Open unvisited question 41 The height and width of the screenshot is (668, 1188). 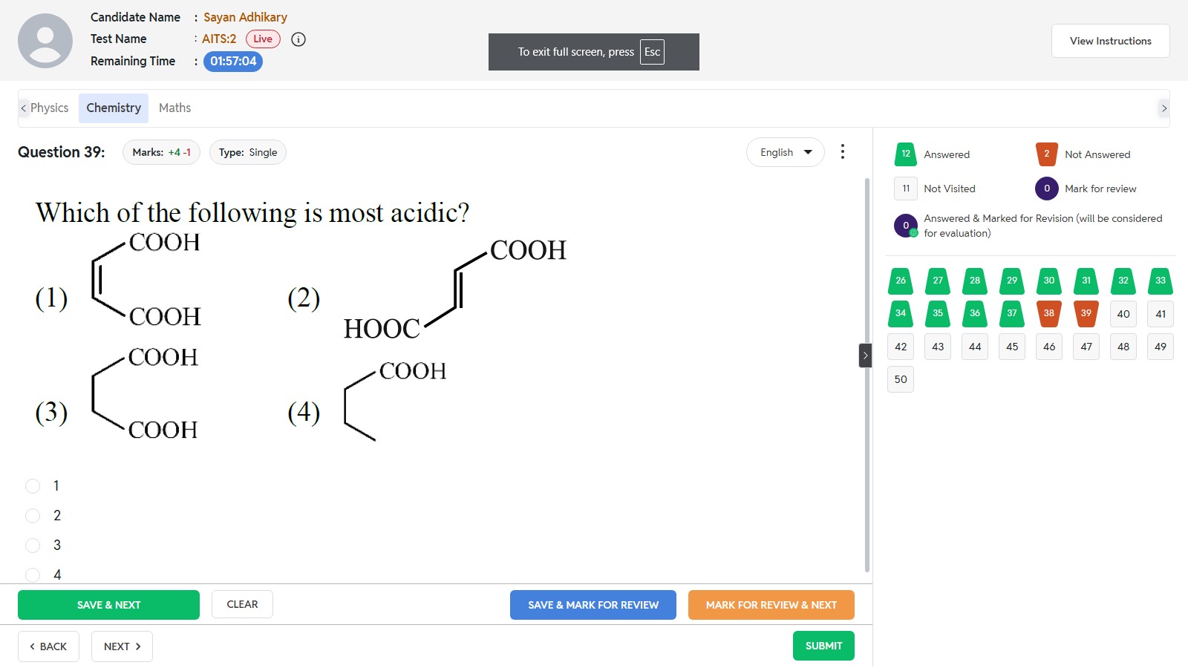click(1161, 314)
